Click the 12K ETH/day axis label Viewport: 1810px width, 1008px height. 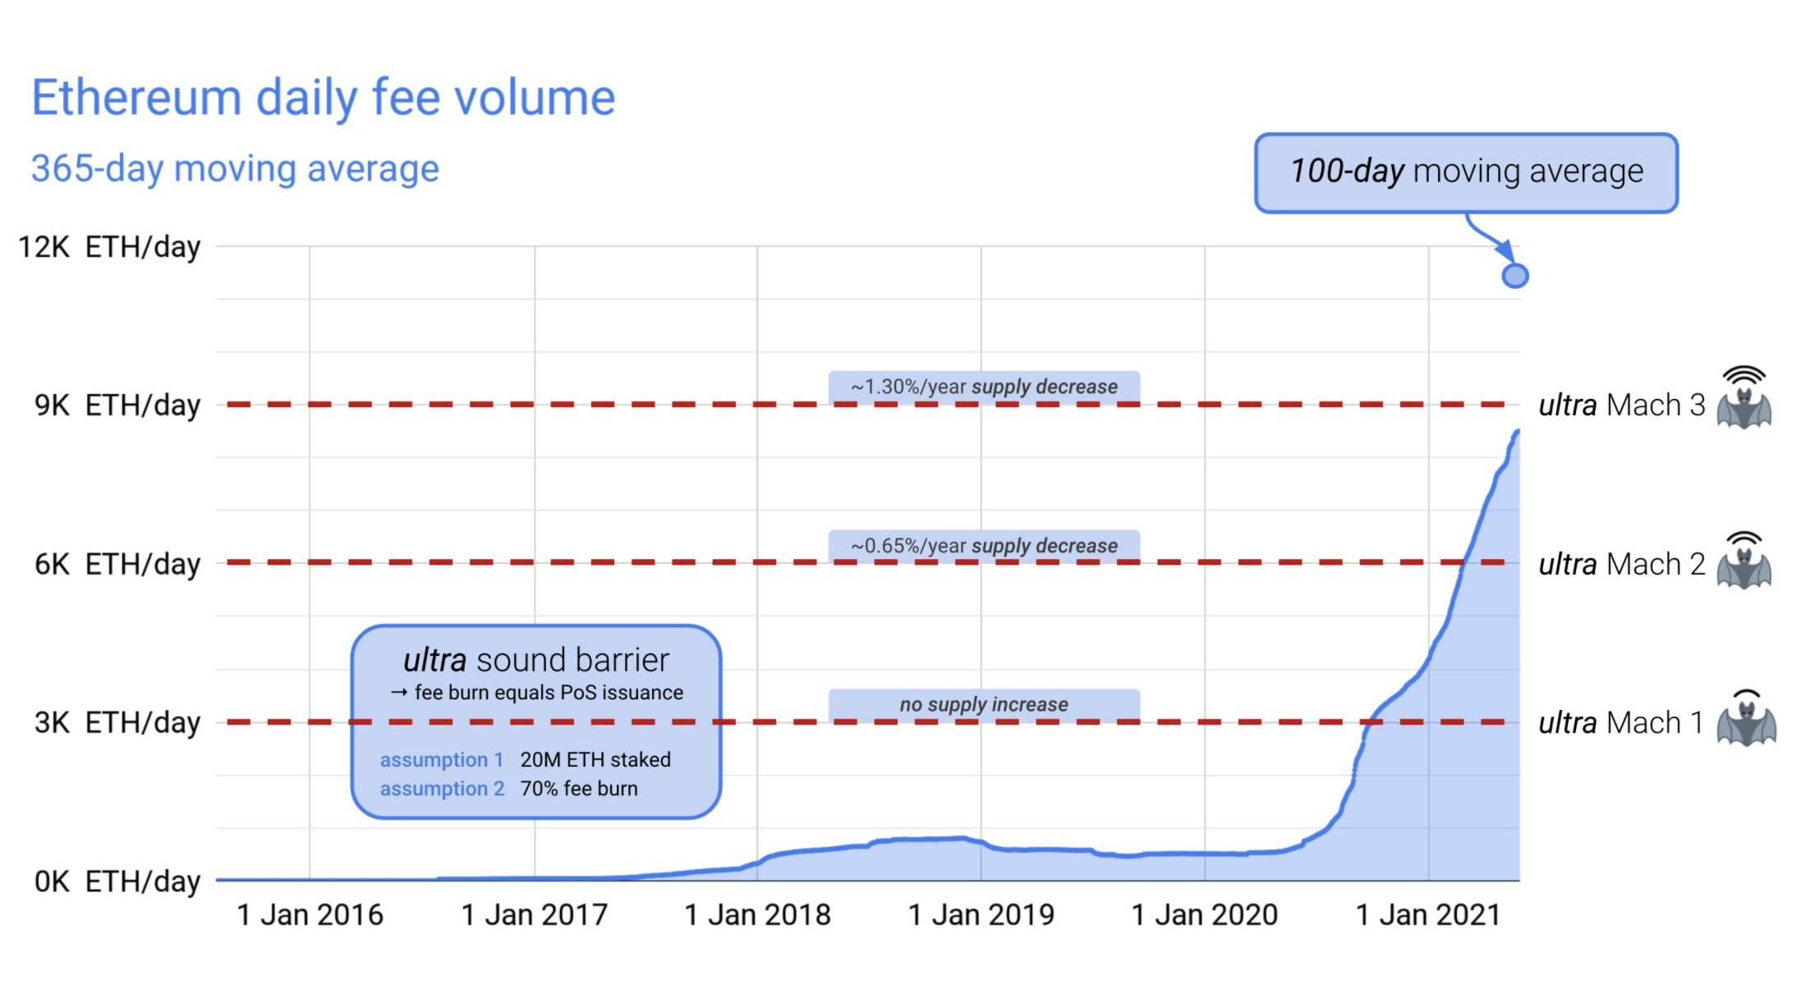pyautogui.click(x=109, y=246)
